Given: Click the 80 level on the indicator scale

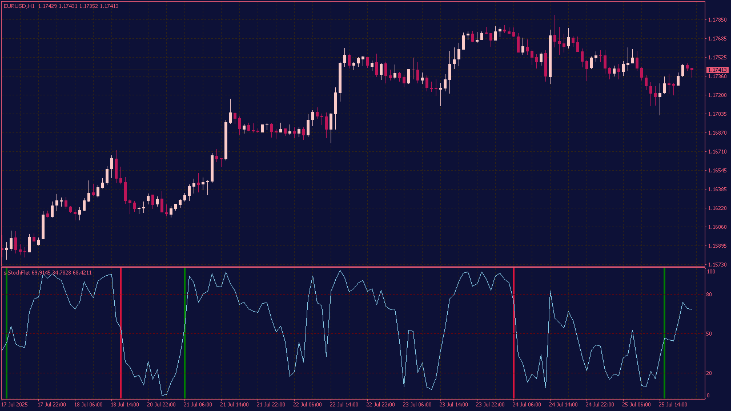Looking at the screenshot, I should tap(710, 295).
